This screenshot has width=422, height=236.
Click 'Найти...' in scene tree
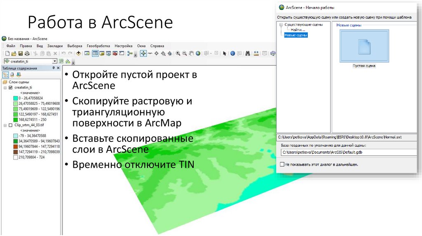(298, 30)
